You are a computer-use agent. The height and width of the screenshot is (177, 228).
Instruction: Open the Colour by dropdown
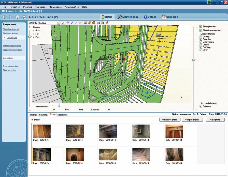58,23
